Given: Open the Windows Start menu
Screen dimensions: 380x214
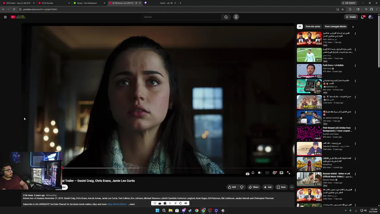Looking at the screenshot, I should [x=157, y=210].
